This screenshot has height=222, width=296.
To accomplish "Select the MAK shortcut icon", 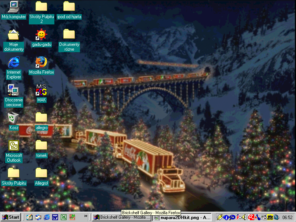I will click(x=41, y=90).
